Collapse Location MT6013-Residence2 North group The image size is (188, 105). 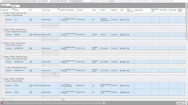tap(4, 67)
